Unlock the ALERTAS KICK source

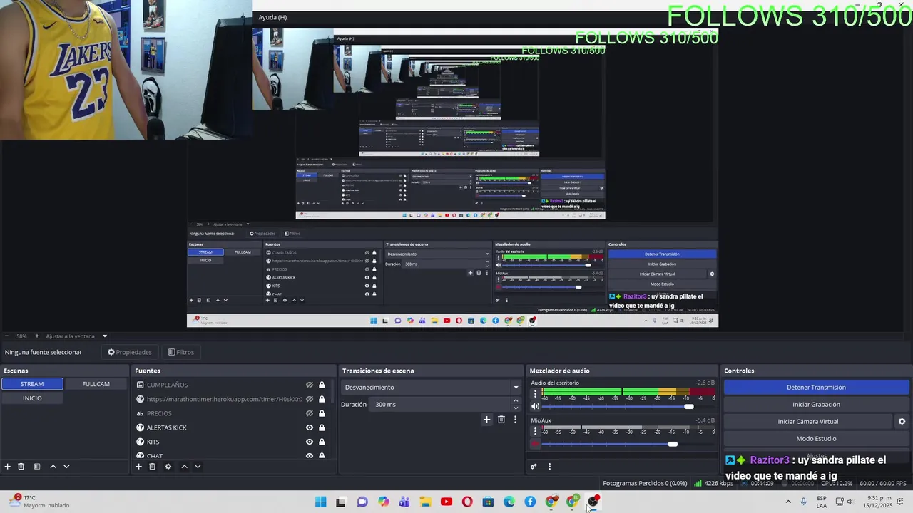tap(322, 427)
